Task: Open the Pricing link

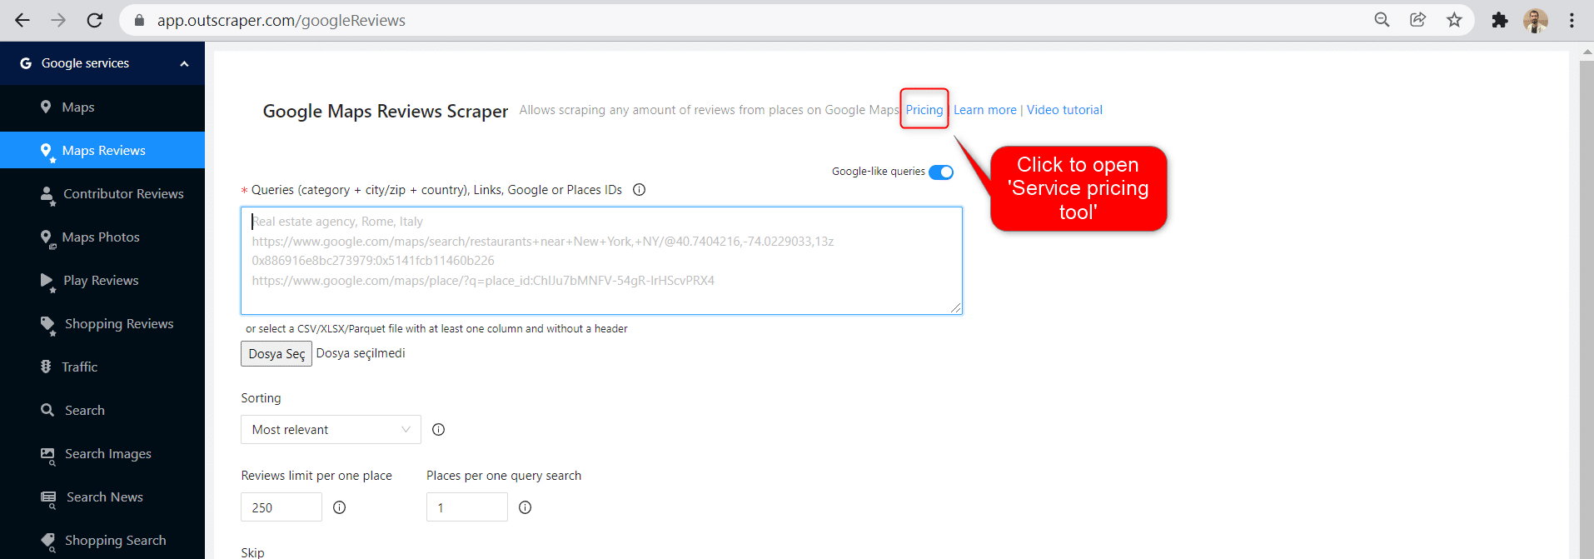Action: pyautogui.click(x=924, y=110)
